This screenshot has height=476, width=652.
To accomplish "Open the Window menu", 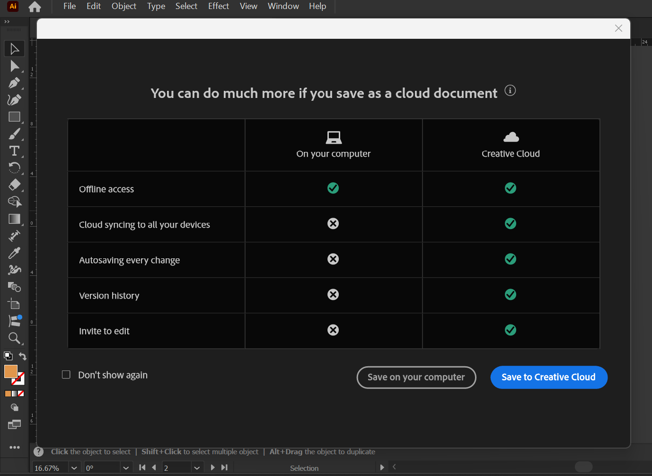I will [x=283, y=6].
